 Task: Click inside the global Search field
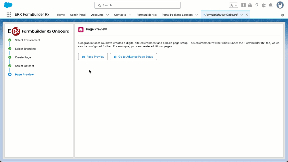pos(137,5)
